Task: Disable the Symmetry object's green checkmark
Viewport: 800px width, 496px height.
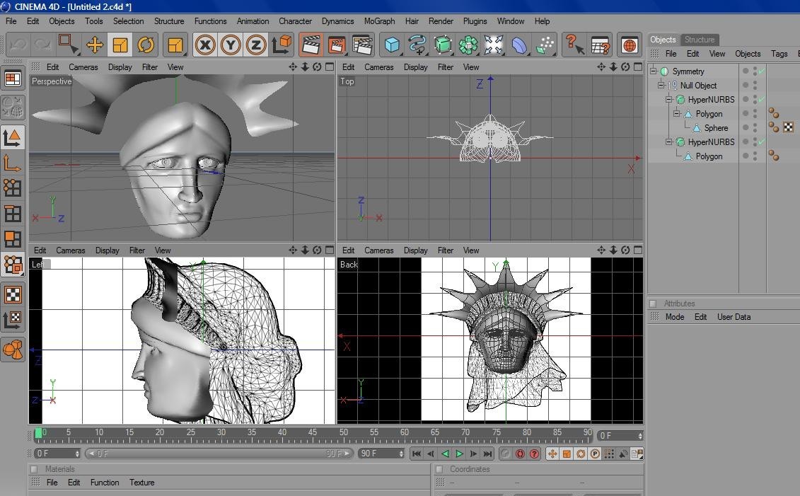Action: tap(762, 71)
